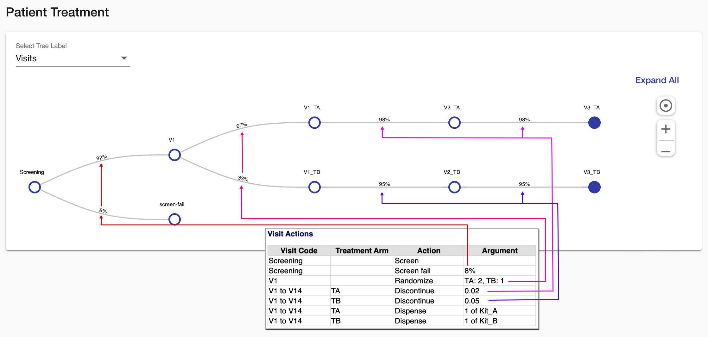The height and width of the screenshot is (337, 708).
Task: Click the 92% branch label
Action: coord(102,157)
